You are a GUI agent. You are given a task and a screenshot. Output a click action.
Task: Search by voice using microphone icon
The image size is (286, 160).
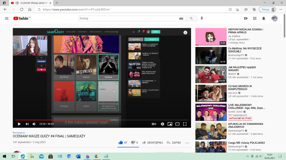tap(202, 18)
